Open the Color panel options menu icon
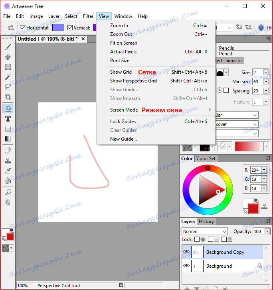 coord(268,158)
